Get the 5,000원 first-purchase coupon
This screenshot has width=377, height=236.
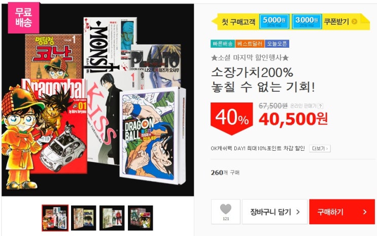tap(274, 22)
